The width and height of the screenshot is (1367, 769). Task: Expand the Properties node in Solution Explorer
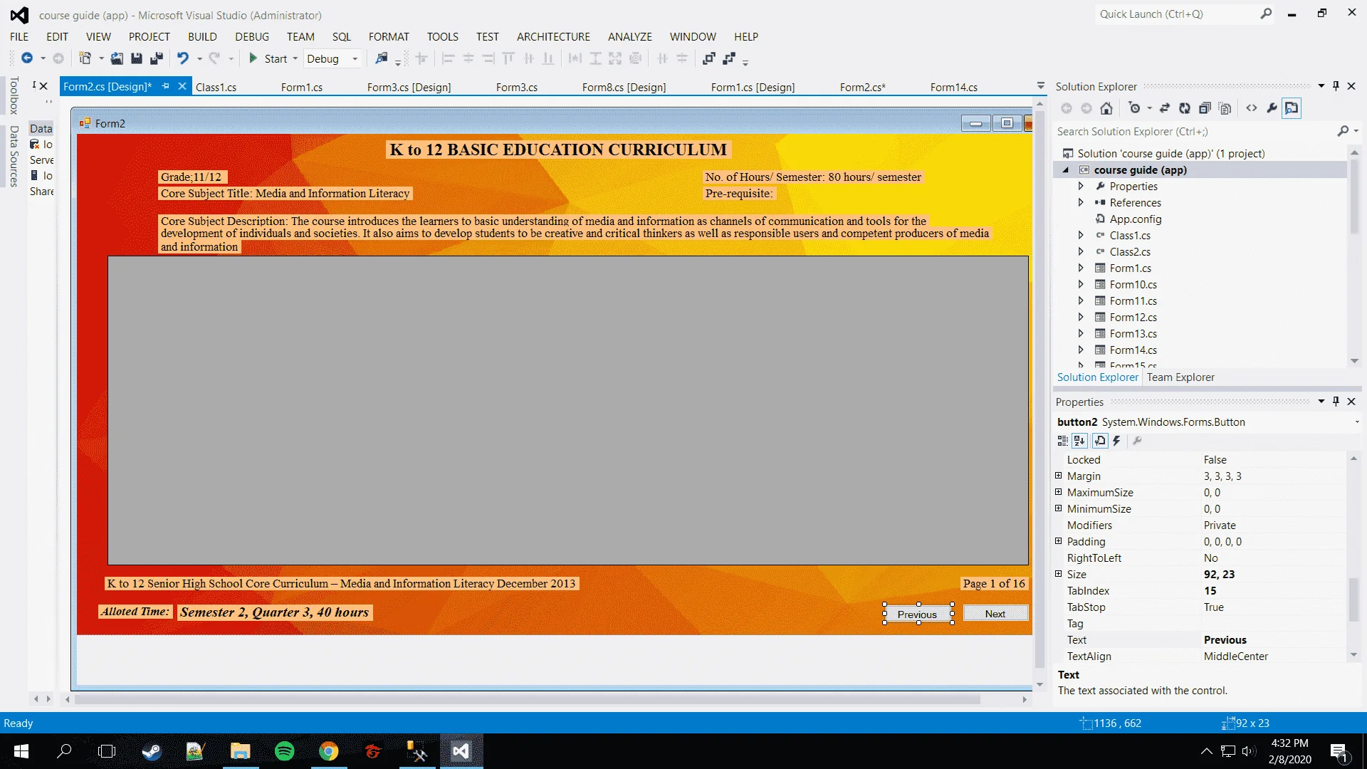[x=1081, y=186]
